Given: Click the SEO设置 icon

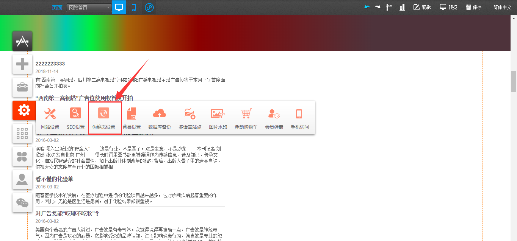Looking at the screenshot, I should pos(75,117).
